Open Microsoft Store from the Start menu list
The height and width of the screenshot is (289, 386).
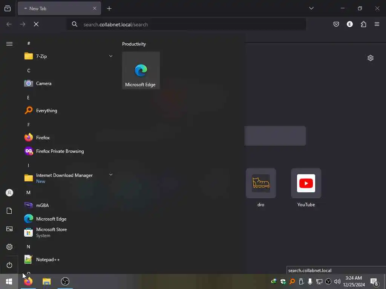[69, 232]
